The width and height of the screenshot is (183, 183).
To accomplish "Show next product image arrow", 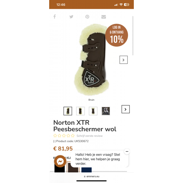I will pyautogui.click(x=124, y=60).
